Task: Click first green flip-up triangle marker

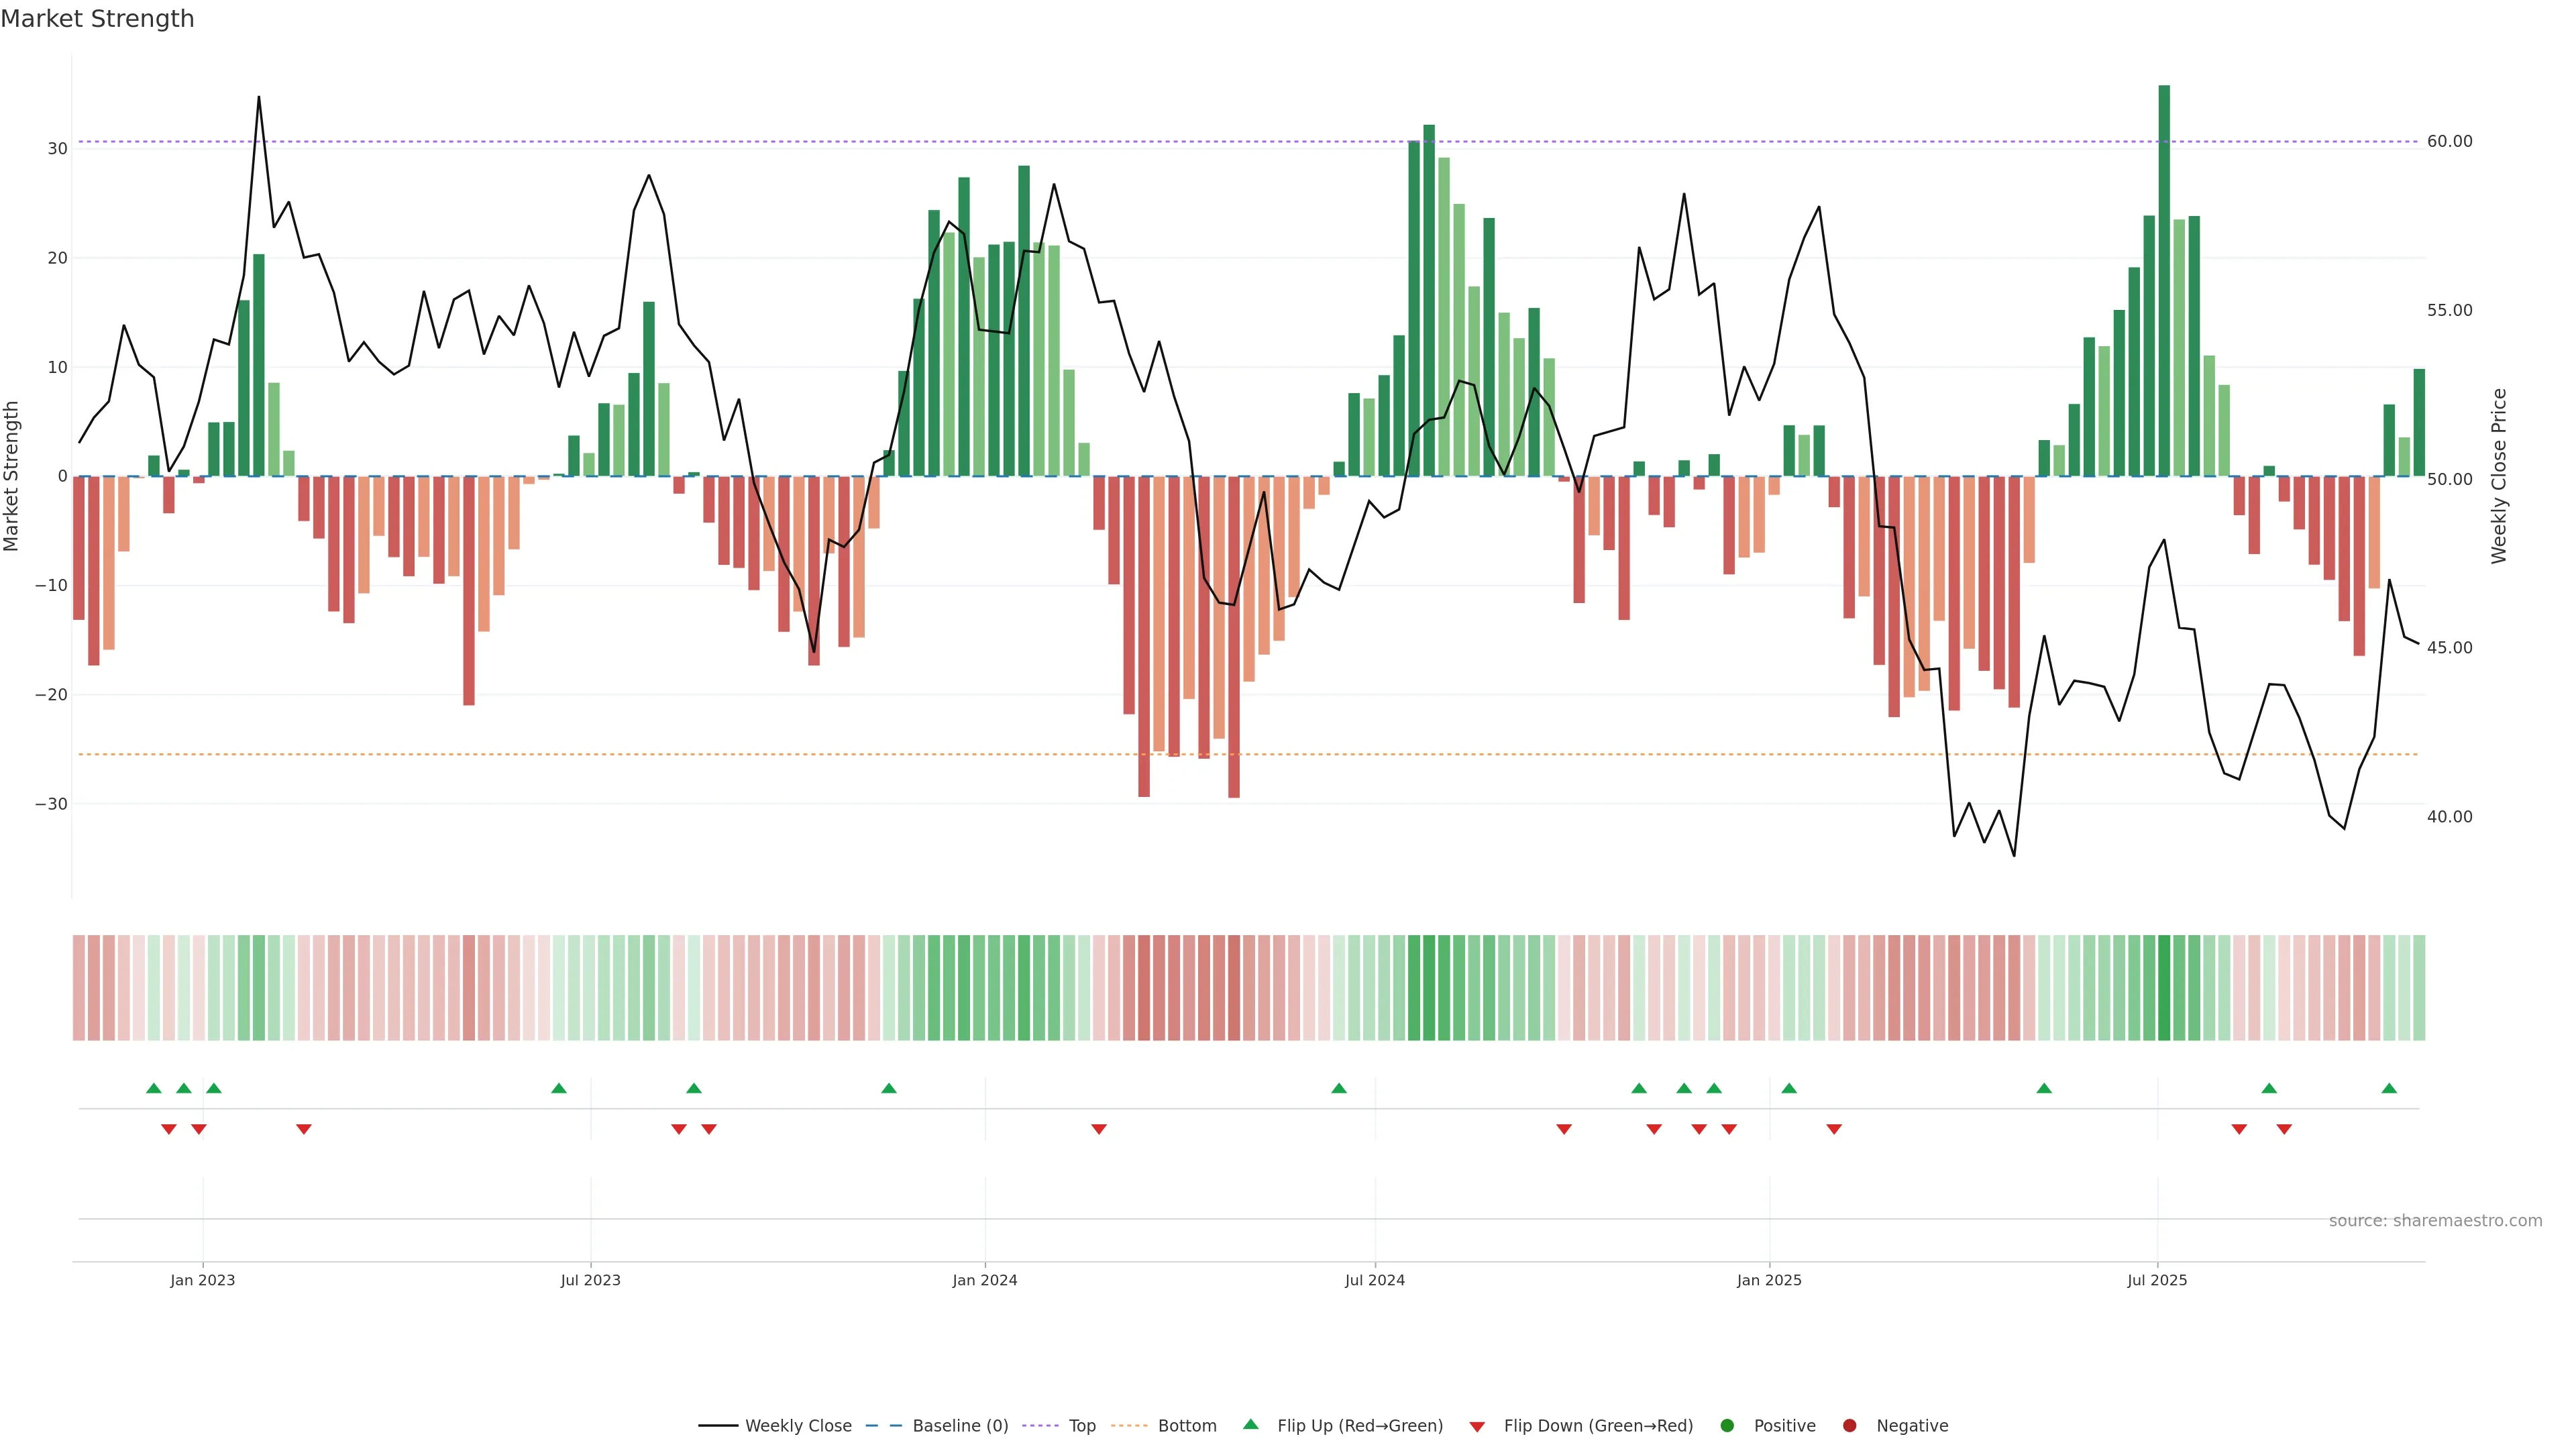Action: coord(153,1088)
